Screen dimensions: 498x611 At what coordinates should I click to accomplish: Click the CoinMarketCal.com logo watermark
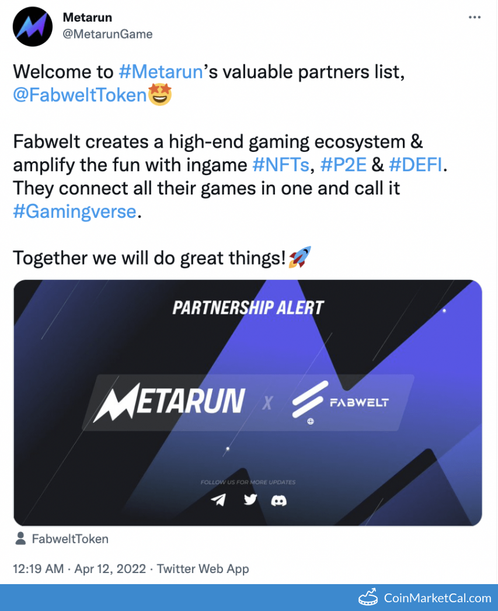[x=425, y=598]
